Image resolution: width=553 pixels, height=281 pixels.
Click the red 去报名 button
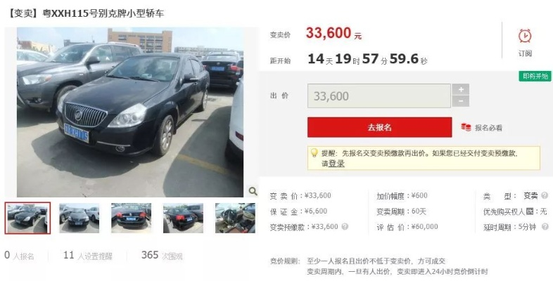[x=379, y=127]
